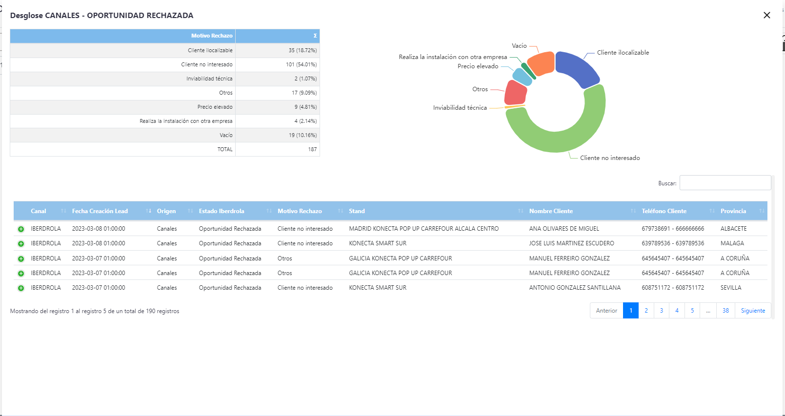Click the '19 (10.16%)' Vacío value
The width and height of the screenshot is (785, 416).
click(x=302, y=135)
